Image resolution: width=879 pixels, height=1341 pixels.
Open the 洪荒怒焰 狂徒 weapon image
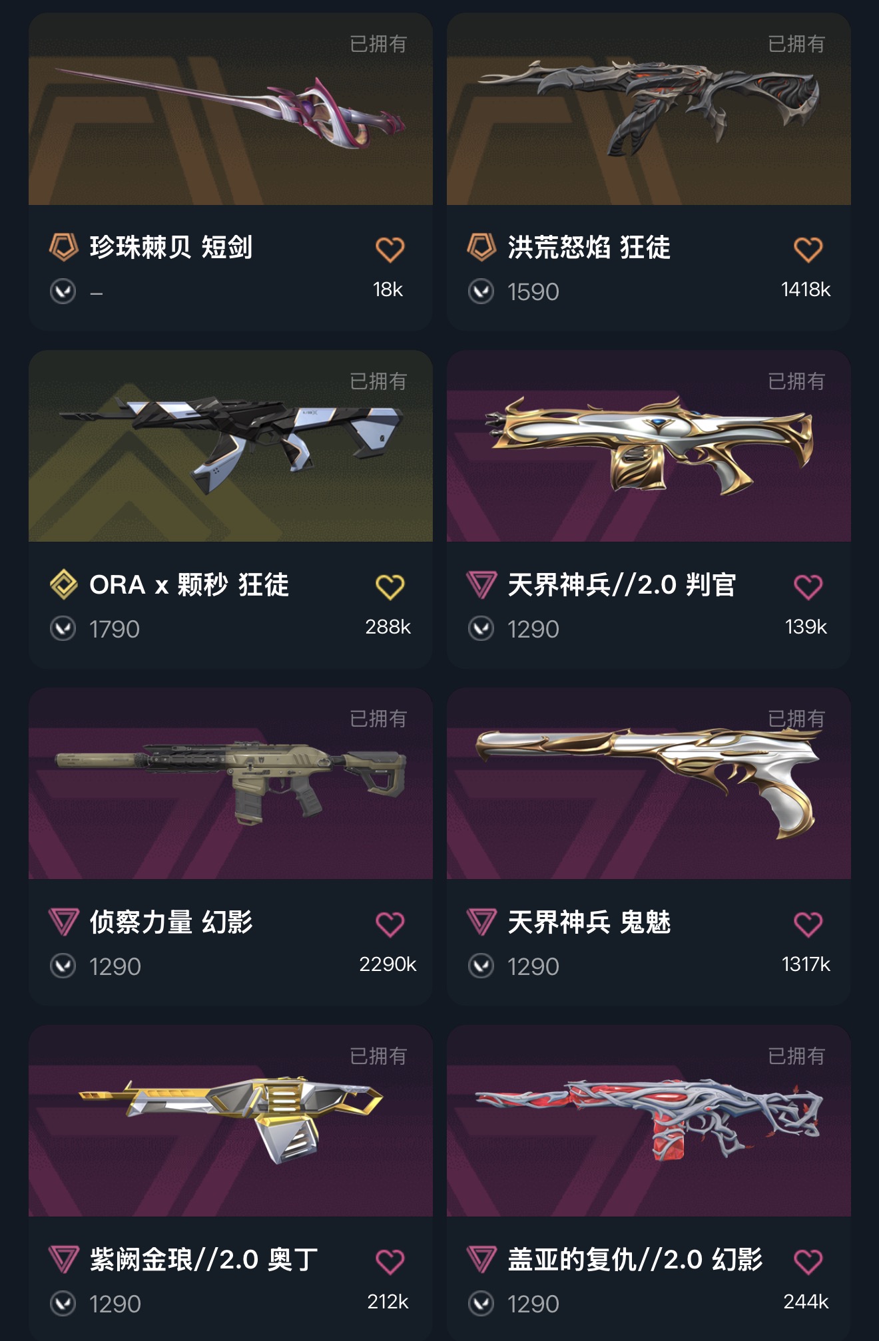pyautogui.click(x=649, y=109)
